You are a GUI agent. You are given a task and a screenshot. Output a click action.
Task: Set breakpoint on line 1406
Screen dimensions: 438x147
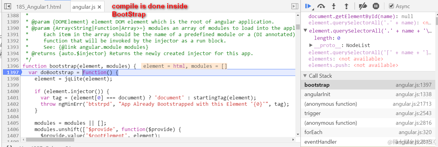click(x=12, y=129)
